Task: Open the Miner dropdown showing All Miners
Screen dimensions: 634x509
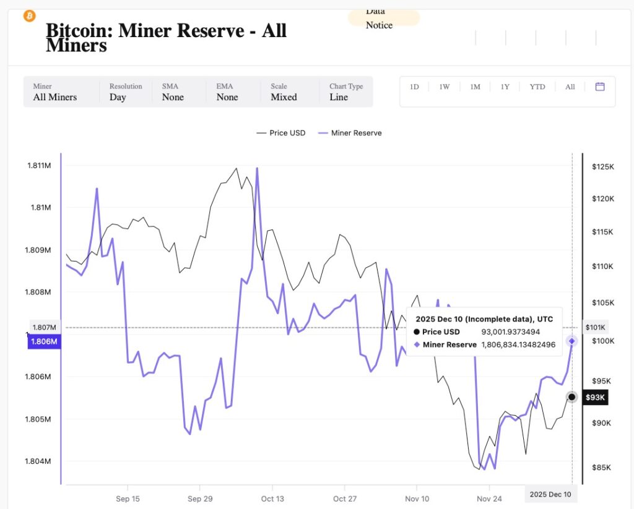Action: [x=55, y=92]
